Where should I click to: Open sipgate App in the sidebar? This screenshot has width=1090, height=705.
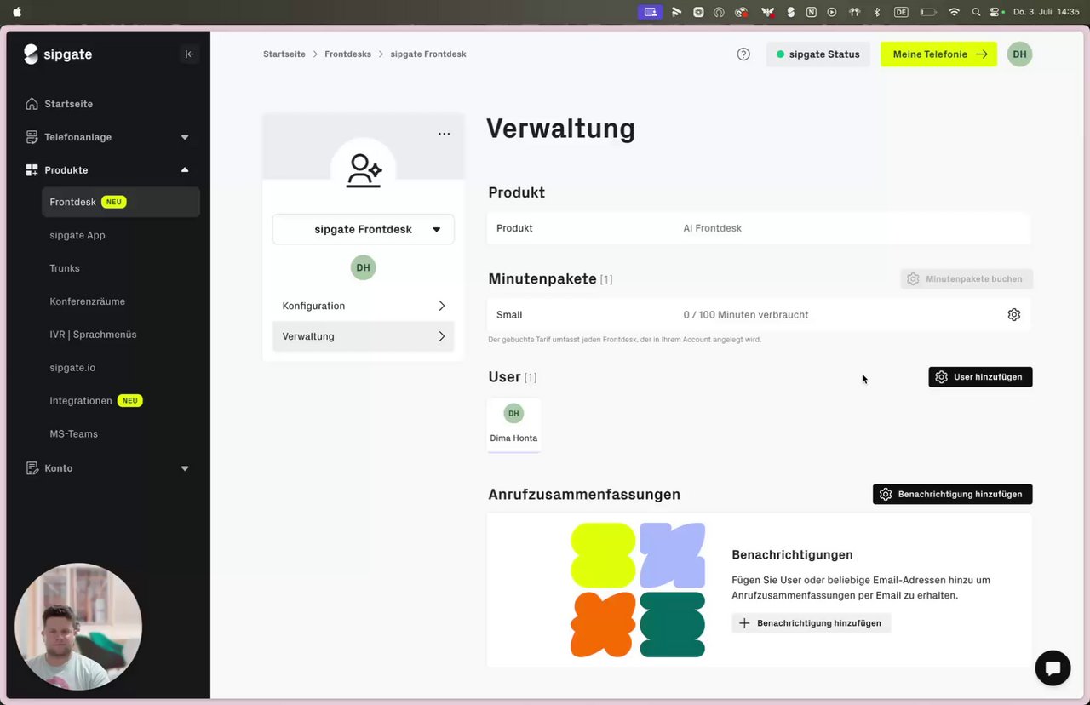click(77, 235)
